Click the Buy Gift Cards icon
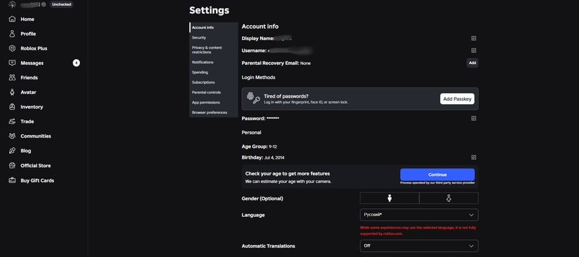Viewport: 579px width, 257px height. [12, 181]
